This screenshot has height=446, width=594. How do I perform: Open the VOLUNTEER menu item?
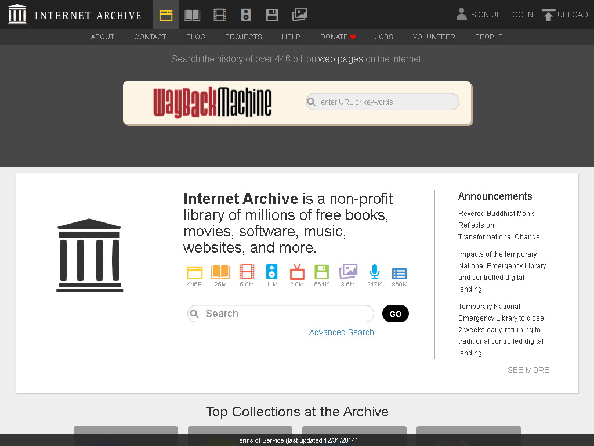point(434,37)
